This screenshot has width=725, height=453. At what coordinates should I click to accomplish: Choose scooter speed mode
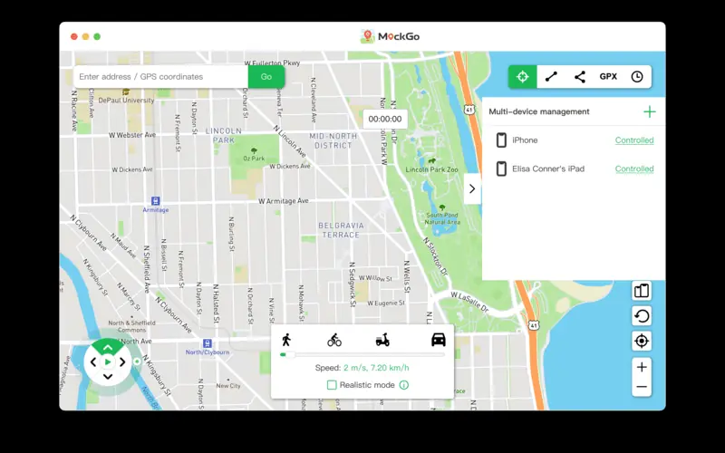pyautogui.click(x=382, y=341)
